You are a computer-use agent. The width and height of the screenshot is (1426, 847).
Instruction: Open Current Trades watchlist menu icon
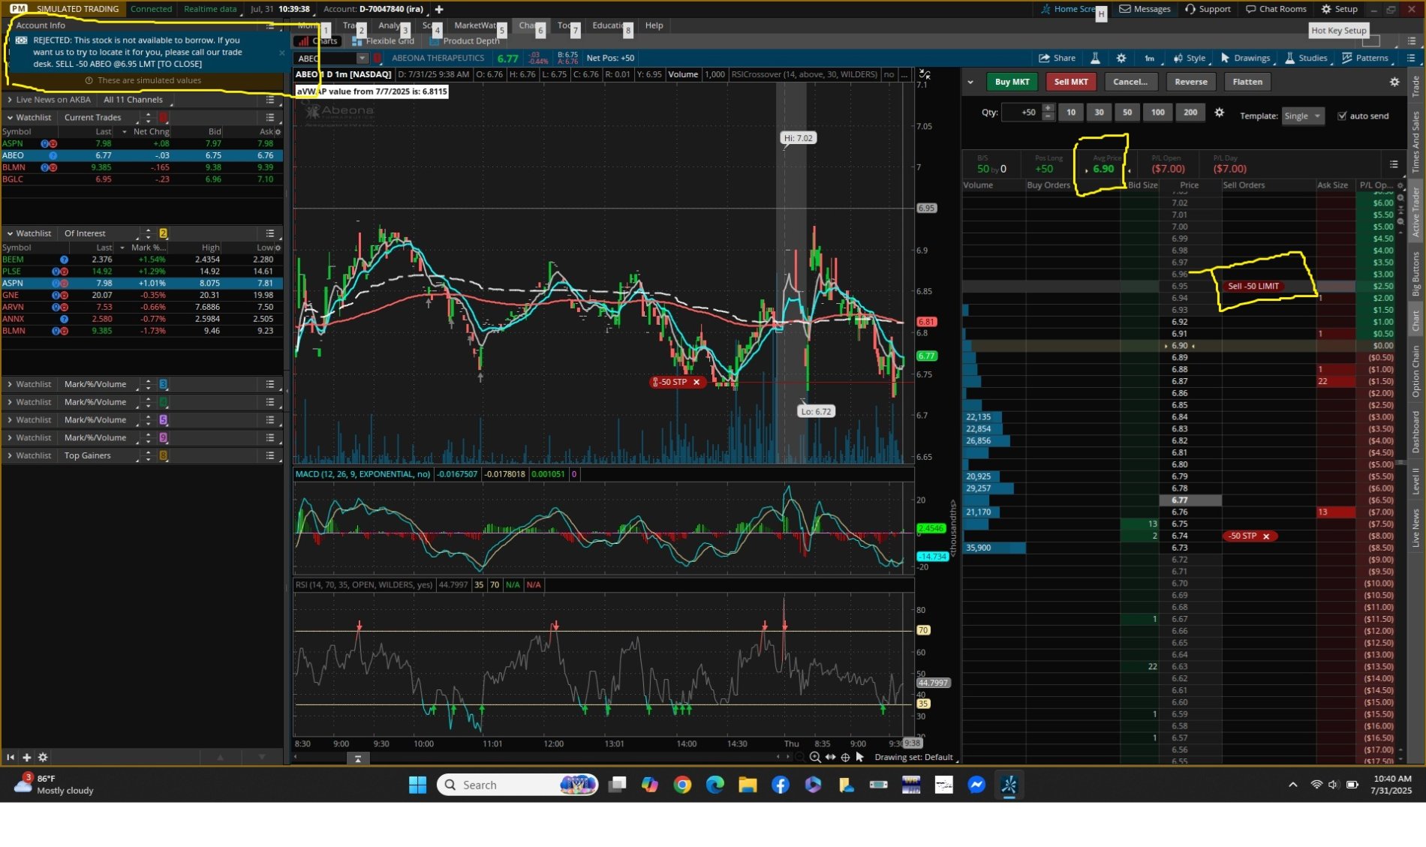(x=270, y=118)
